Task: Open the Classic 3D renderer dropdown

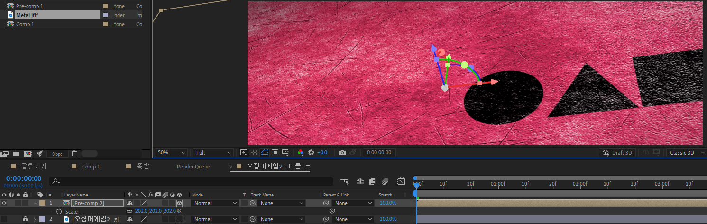Action: 686,153
